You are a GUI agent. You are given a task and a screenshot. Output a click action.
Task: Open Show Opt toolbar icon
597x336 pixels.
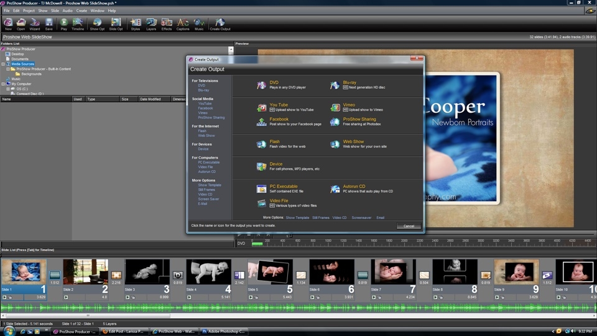click(97, 24)
